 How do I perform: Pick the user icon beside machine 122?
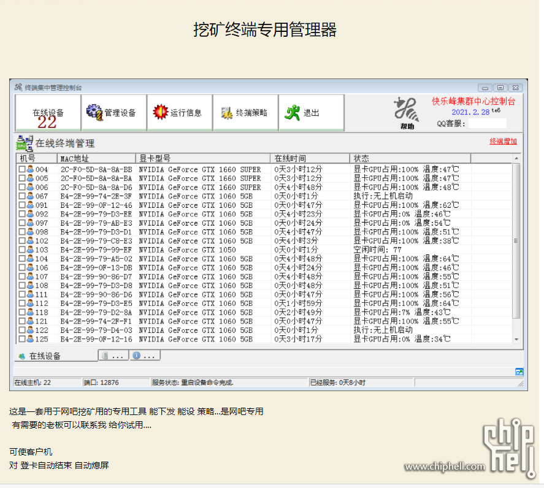click(31, 330)
